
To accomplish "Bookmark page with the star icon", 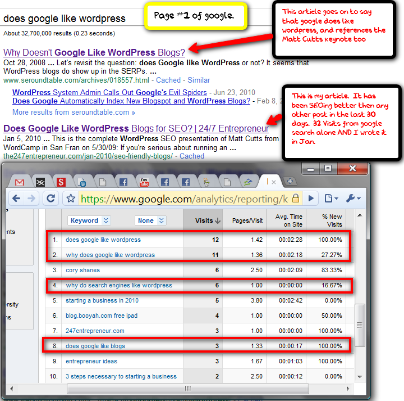I will 71,199.
